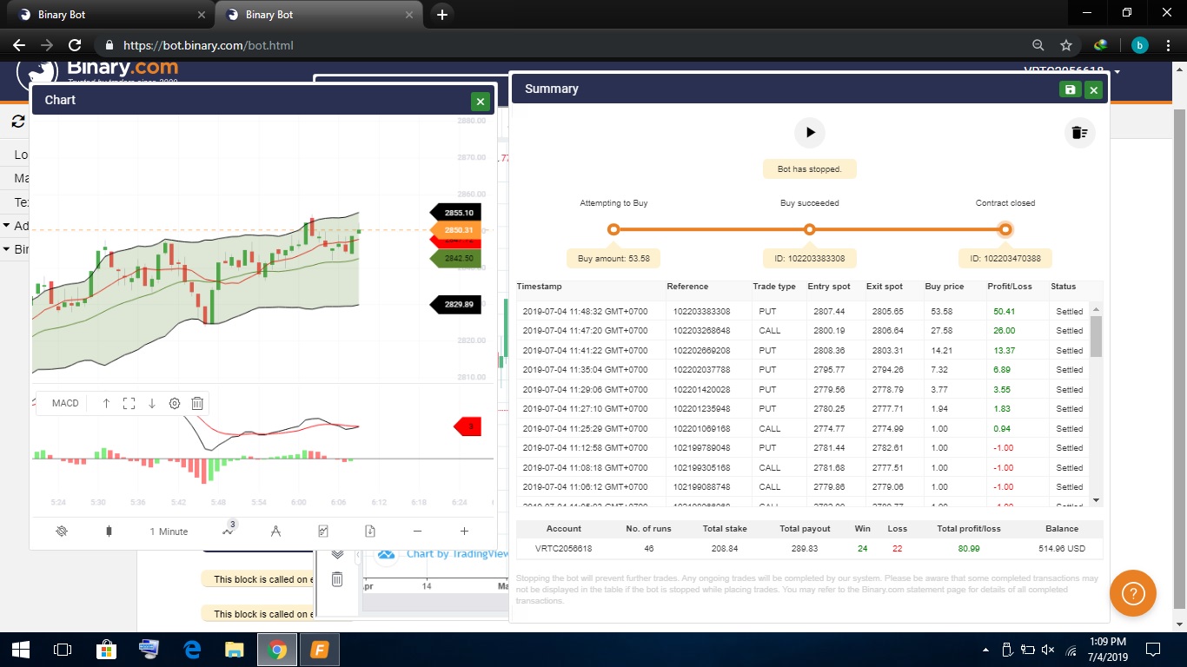Close the Chart panel

[x=480, y=102]
